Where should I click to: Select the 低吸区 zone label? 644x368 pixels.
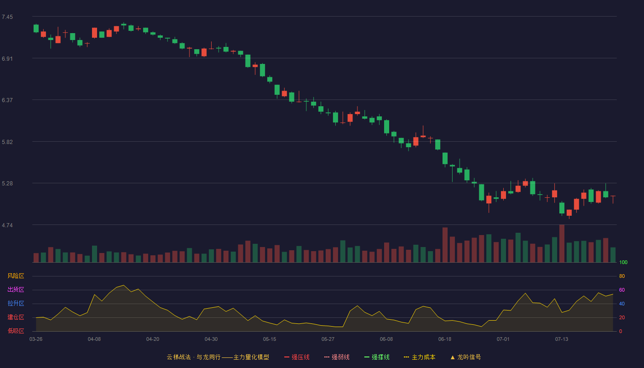click(x=16, y=331)
